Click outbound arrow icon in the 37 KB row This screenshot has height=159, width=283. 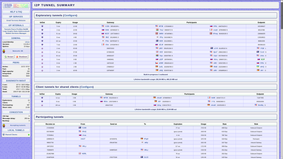(42, 52)
